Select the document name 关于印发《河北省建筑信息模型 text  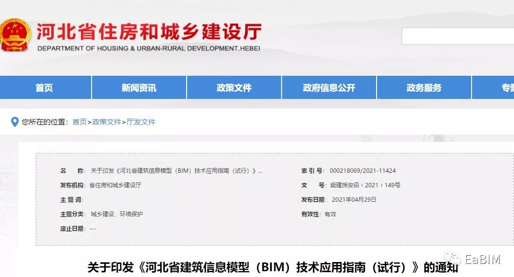tap(176, 171)
